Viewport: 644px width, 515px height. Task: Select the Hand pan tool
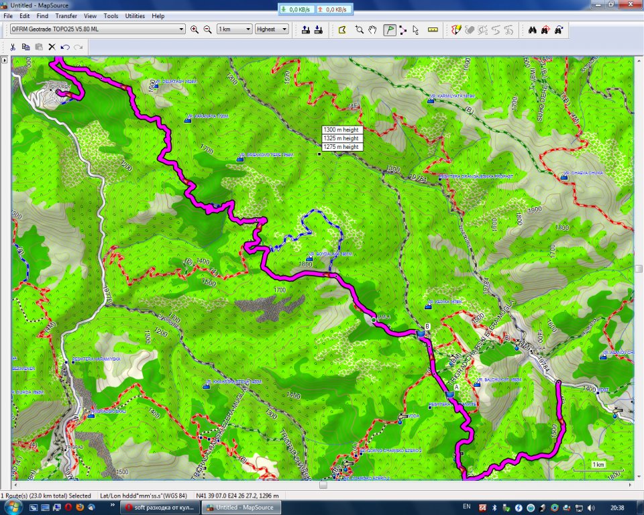pos(372,30)
